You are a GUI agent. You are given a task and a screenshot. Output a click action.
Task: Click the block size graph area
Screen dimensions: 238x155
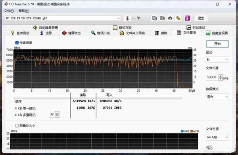click(104, 141)
